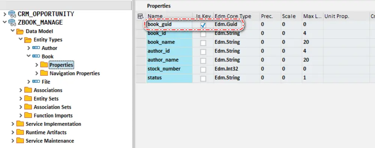The width and height of the screenshot is (375, 148).
Task: Select the Service Implementation tree item
Action: coord(53,124)
